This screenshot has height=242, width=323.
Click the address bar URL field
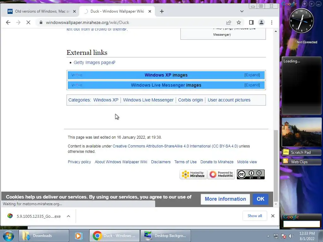click(x=132, y=22)
